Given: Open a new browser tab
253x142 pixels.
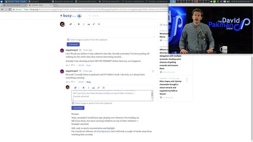Looking at the screenshot, I should [55, 5].
